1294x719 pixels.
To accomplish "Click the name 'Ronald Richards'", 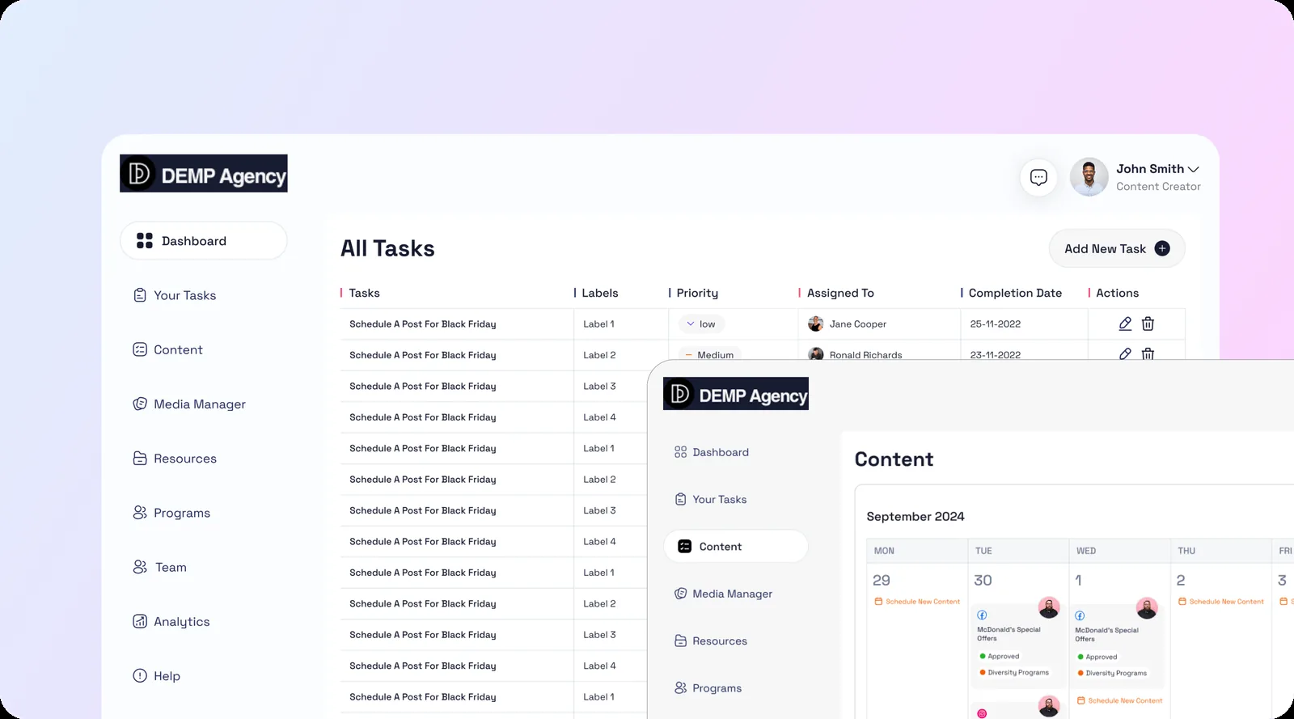I will 865,354.
